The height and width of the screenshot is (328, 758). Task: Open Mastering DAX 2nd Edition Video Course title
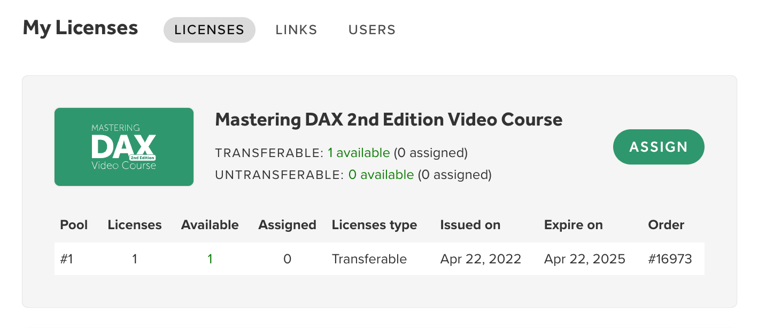click(389, 120)
